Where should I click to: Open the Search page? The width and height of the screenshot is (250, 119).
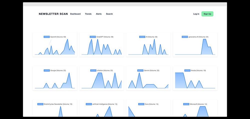(x=109, y=14)
